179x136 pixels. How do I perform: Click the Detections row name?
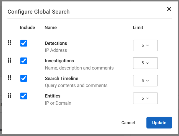tap(56, 43)
